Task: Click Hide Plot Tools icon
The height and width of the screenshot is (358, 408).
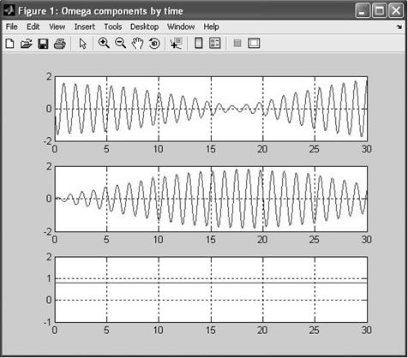Action: coord(237,44)
